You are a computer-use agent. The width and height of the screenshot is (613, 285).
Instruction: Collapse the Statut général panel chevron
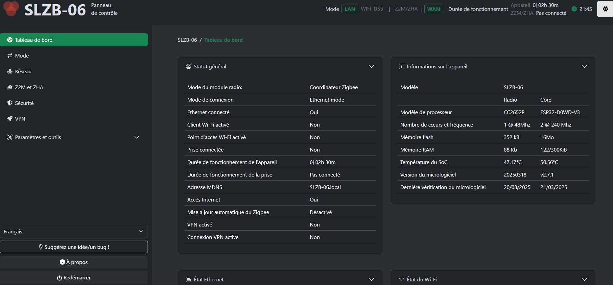(371, 66)
